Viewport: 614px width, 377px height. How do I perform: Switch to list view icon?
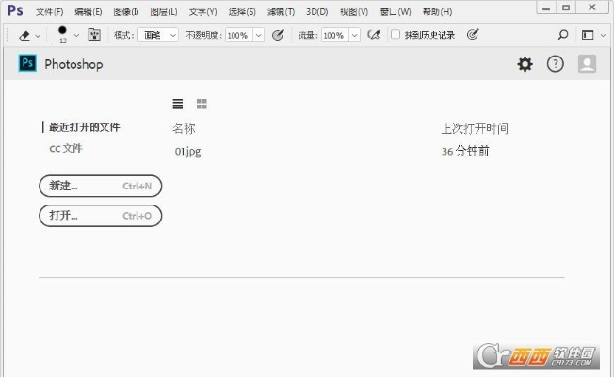pyautogui.click(x=178, y=104)
